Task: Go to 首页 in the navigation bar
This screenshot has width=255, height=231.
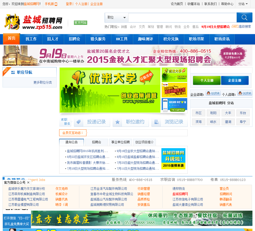Action: point(11,39)
